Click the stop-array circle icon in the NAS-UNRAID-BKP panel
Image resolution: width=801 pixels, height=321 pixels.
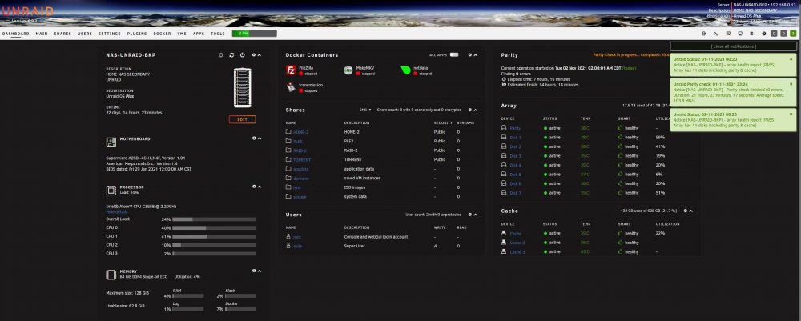click(x=221, y=55)
